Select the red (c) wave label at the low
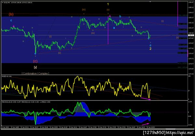This screenshot has width=195, height=136. (x=35, y=61)
